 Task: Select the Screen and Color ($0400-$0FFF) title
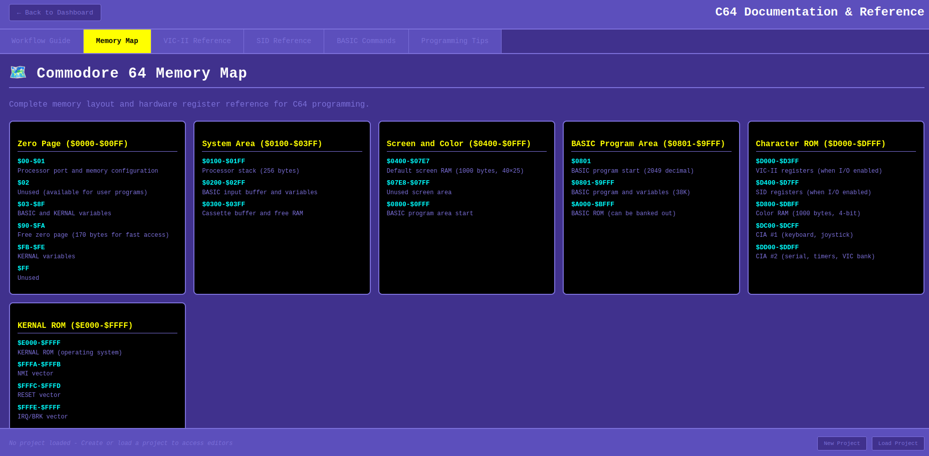[458, 144]
